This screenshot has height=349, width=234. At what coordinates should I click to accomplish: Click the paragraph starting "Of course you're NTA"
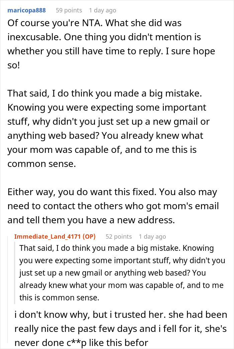[x=110, y=44]
